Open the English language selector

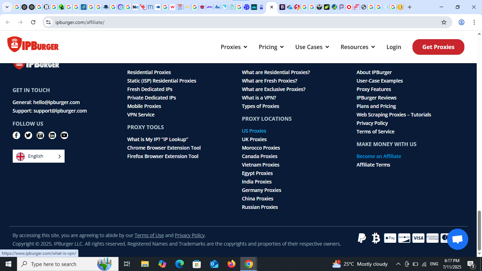click(38, 156)
